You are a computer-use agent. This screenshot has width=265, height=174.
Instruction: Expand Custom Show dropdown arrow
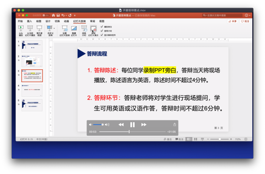click(54, 28)
